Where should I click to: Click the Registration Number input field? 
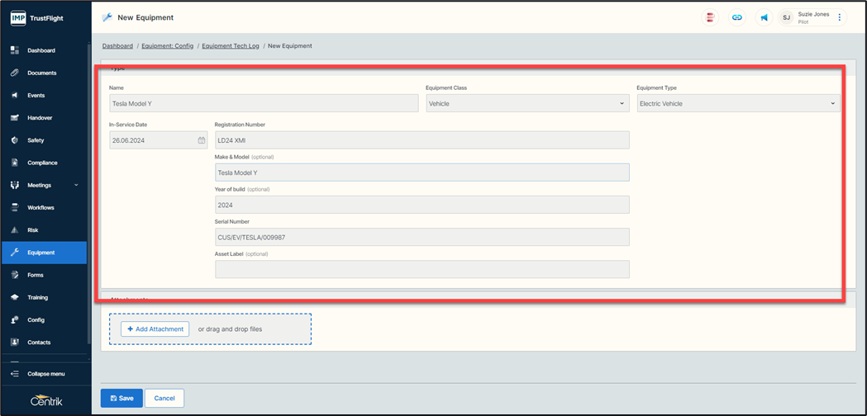[x=422, y=140]
